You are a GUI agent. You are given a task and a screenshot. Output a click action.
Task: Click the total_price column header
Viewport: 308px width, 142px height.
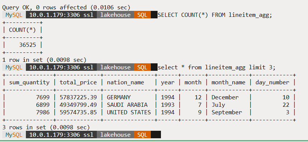(78, 82)
